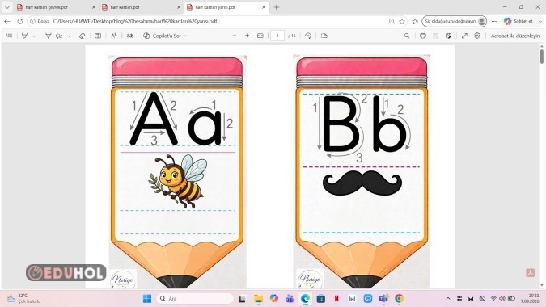Select the eraser tool
The image size is (546, 307).
(82, 36)
